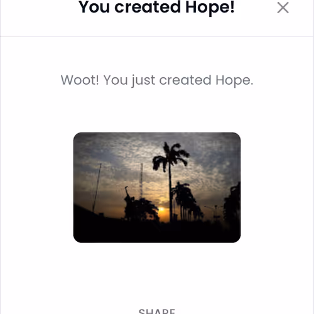Click the word "created" in the heading
The image size is (314, 314).
148,8
